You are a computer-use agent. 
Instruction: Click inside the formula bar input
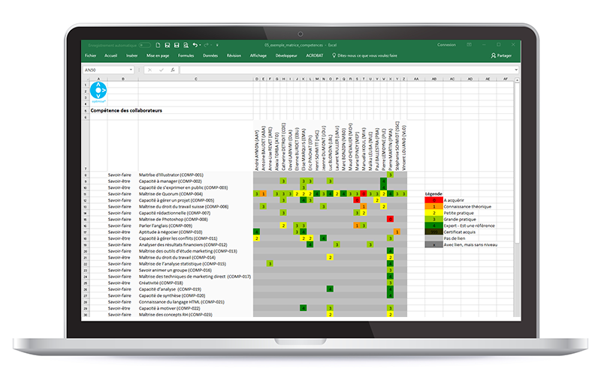[338, 70]
